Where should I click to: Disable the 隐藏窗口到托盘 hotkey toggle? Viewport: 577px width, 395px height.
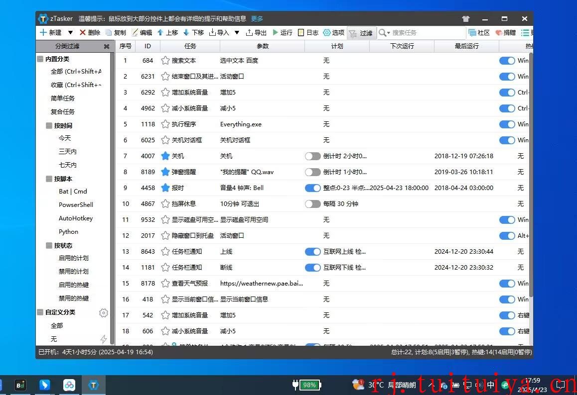507,236
